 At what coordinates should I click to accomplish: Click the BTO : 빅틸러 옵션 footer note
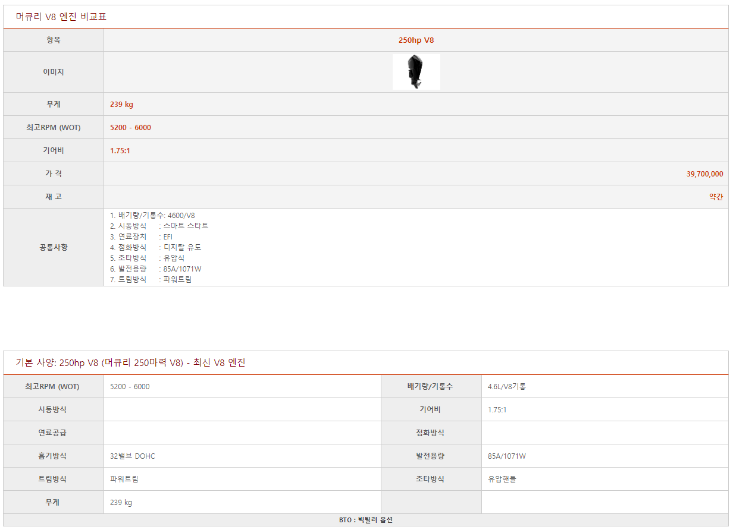[x=366, y=520]
